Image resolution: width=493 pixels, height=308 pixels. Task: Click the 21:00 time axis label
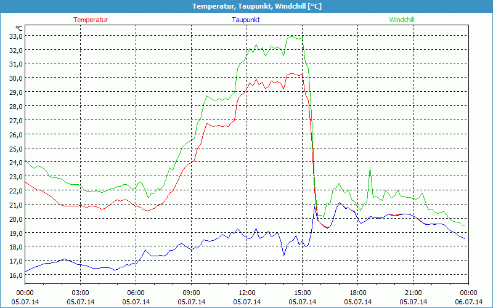click(413, 293)
